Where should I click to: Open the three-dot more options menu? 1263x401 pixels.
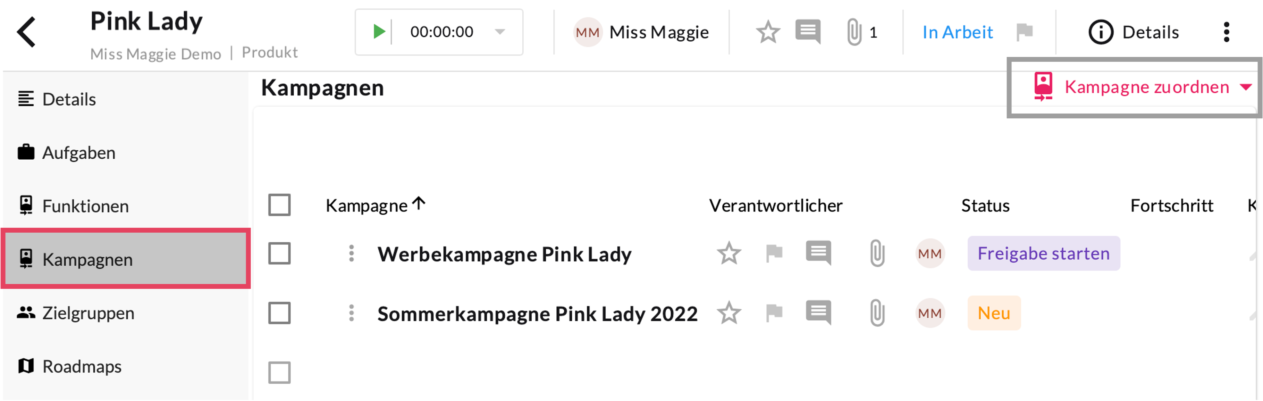[1226, 32]
